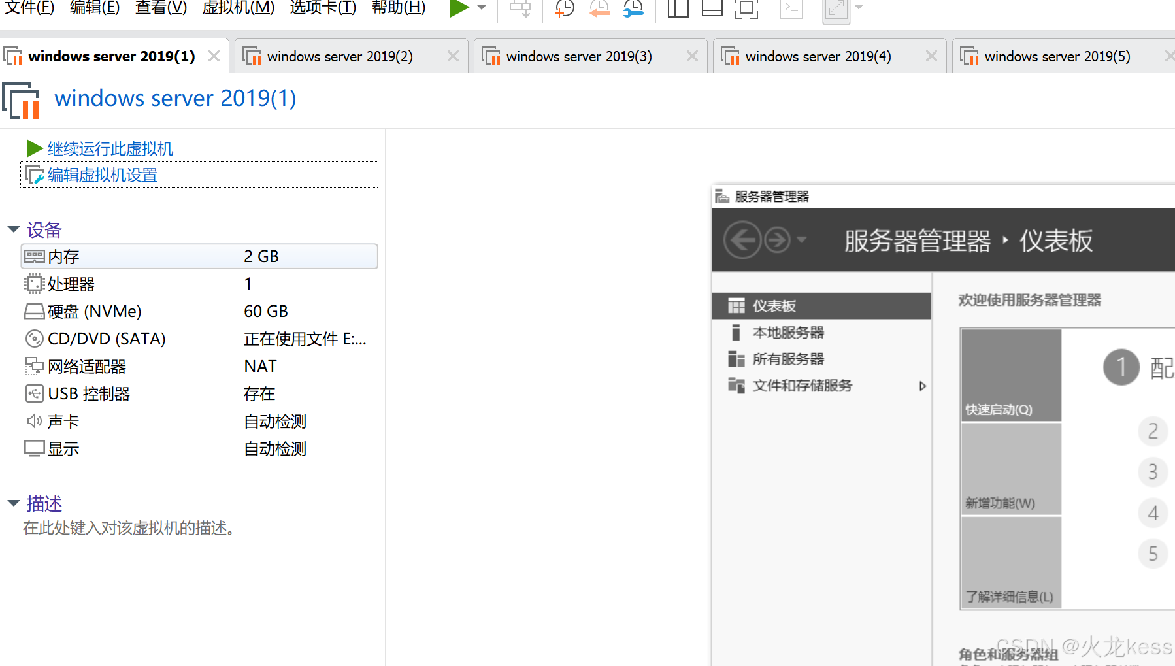
Task: Close the windows server 2019(2) tab
Action: (x=453, y=56)
